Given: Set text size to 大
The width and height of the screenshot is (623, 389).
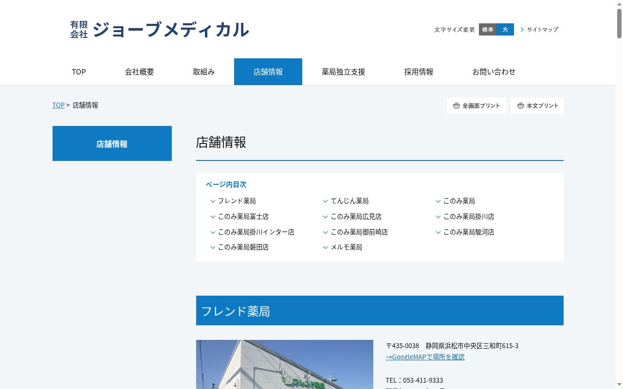Looking at the screenshot, I should coord(505,30).
